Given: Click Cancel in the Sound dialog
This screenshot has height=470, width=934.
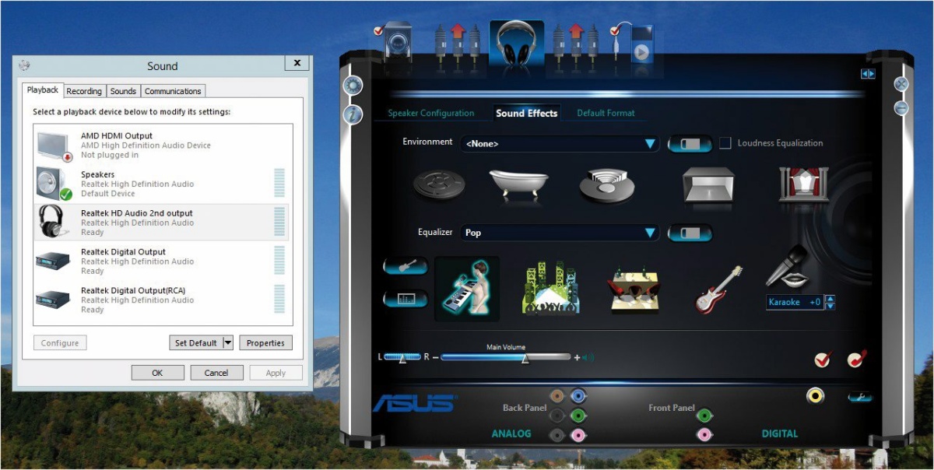Looking at the screenshot, I should click(x=216, y=373).
